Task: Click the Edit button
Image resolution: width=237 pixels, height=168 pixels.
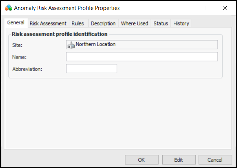Action: (178, 160)
